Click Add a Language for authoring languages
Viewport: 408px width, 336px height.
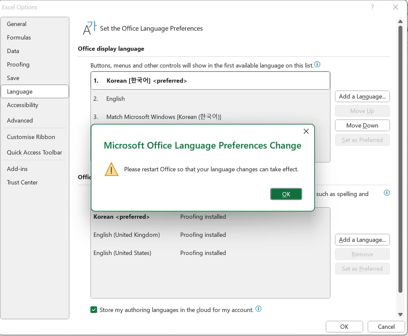pyautogui.click(x=362, y=240)
